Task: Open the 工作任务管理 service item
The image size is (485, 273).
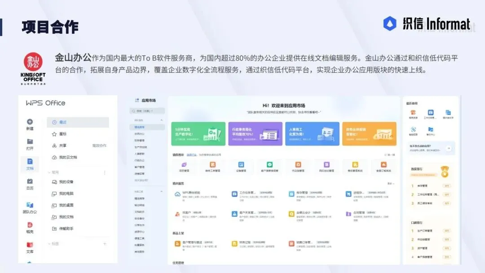Action: coord(254,195)
